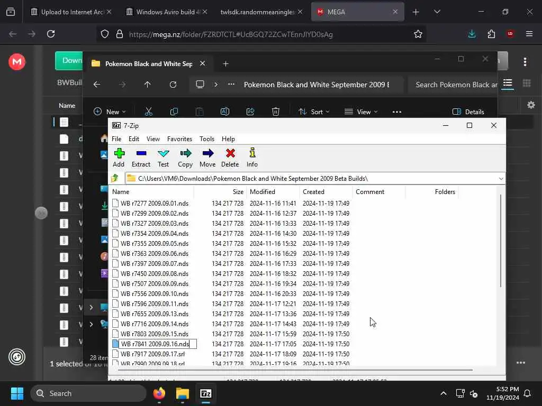The width and height of the screenshot is (542, 406).
Task: Click the Share icon in File Explorer
Action: click(x=250, y=112)
